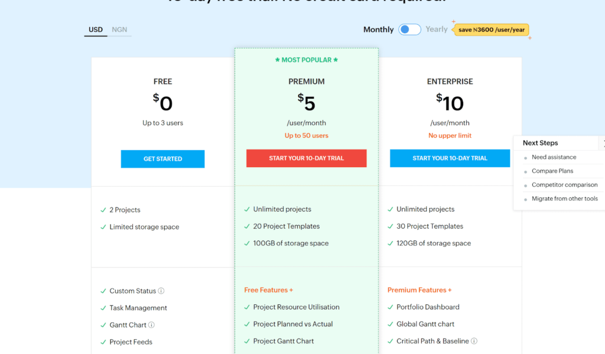Click the 'Free Features +' heading
Screen dimensions: 605x354
coord(269,290)
